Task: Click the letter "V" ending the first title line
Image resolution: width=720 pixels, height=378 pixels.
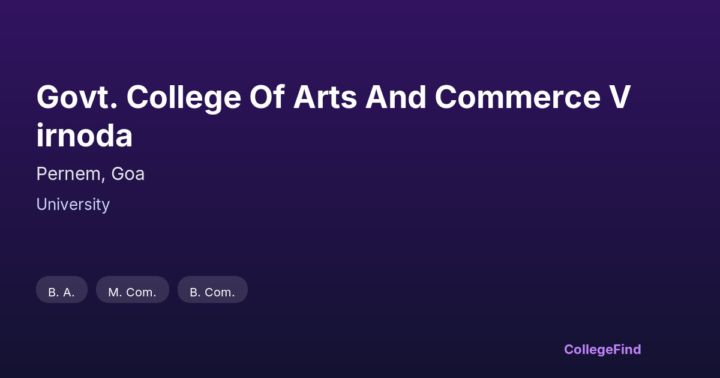Action: click(x=620, y=97)
